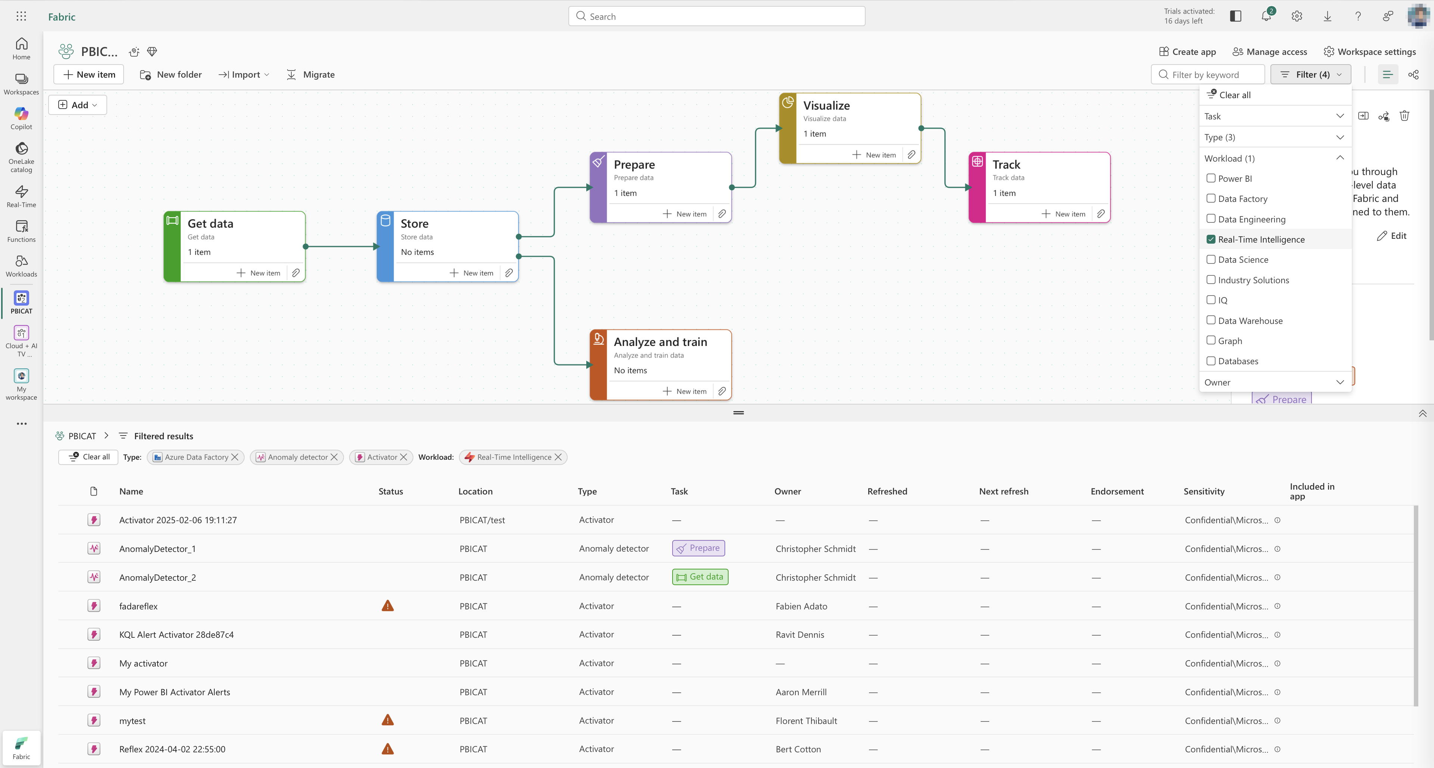Open the Add dropdown on canvas
The height and width of the screenshot is (768, 1434).
pyautogui.click(x=78, y=104)
